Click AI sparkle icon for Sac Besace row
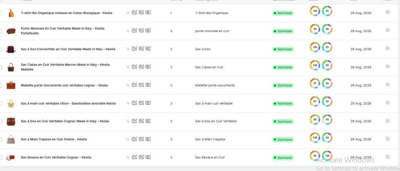Viewport: 400px width, 171px height. point(128,157)
